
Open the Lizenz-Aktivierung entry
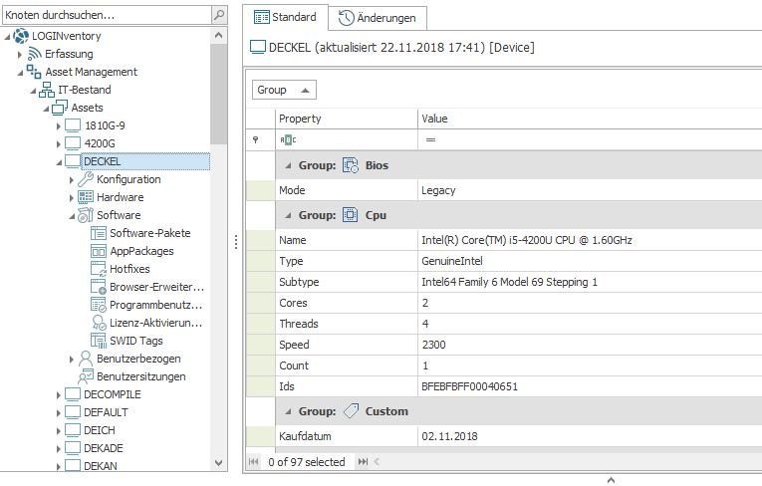pyautogui.click(x=155, y=323)
